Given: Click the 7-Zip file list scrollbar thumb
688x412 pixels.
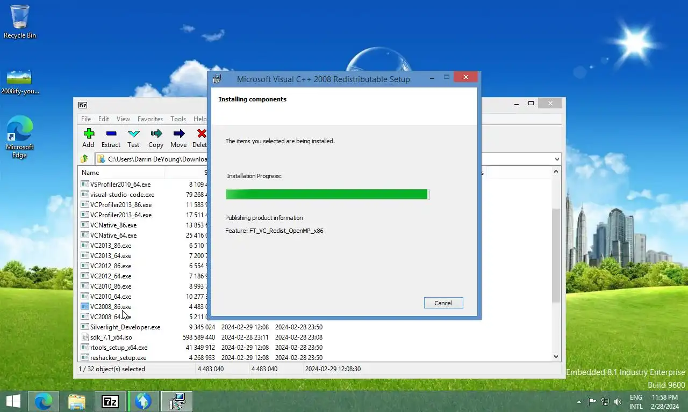Looking at the screenshot, I should (556, 255).
